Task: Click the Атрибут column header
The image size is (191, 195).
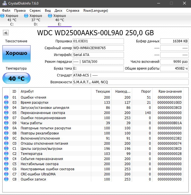Action: coord(55,92)
